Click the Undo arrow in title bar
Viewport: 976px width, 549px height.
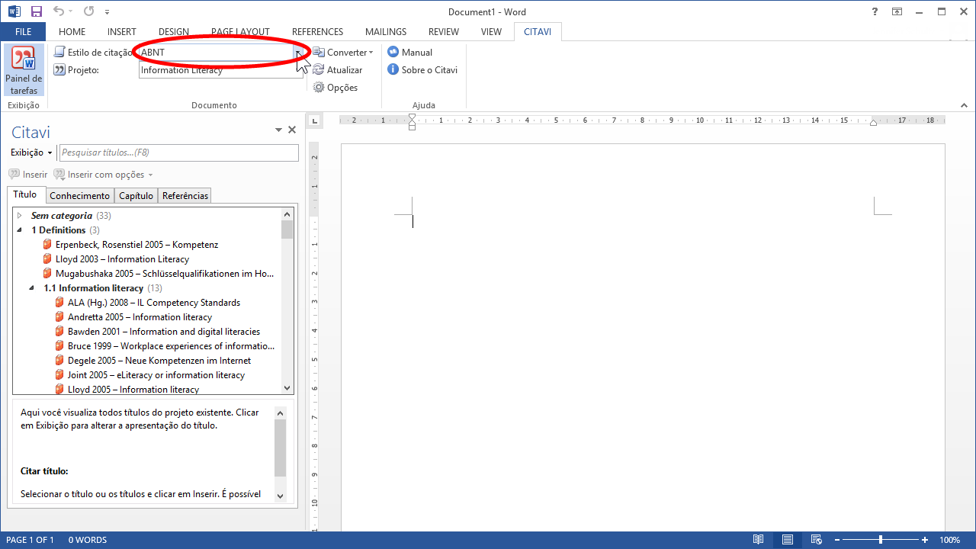tap(59, 11)
